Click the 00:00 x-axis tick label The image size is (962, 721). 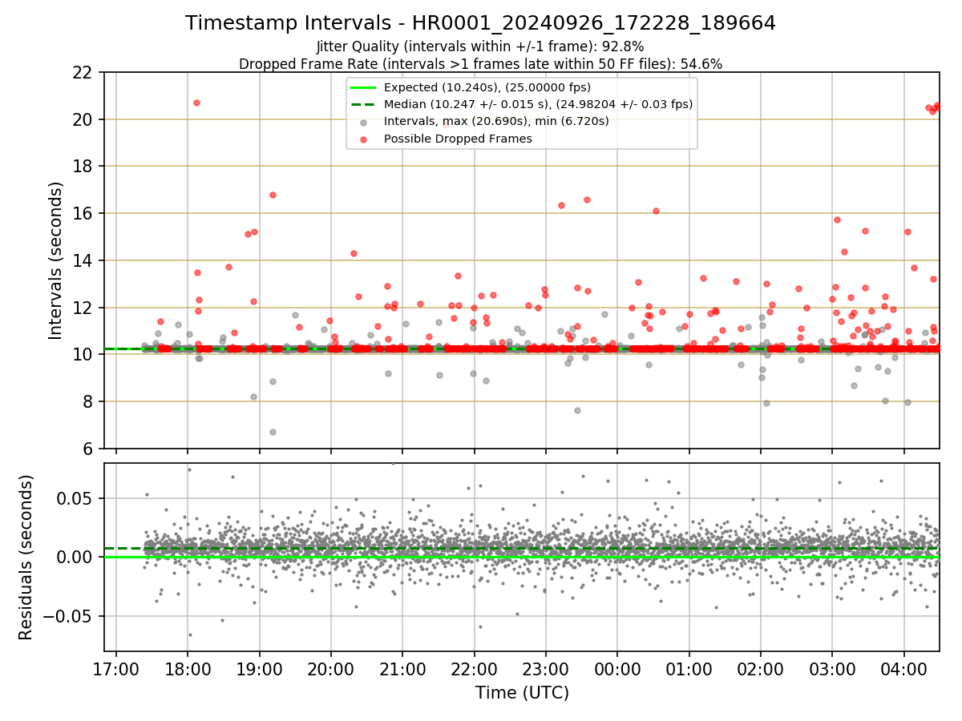(617, 668)
